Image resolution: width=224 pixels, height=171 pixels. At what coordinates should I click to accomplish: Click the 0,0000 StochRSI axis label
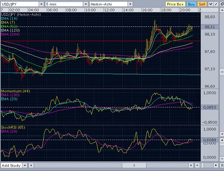click(210, 157)
